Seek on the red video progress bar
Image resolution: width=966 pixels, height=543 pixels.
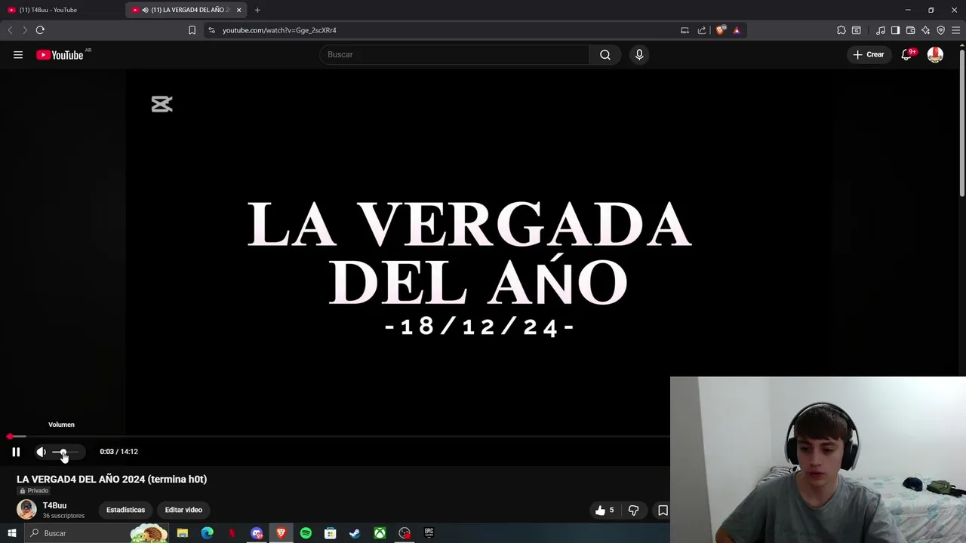[335, 436]
